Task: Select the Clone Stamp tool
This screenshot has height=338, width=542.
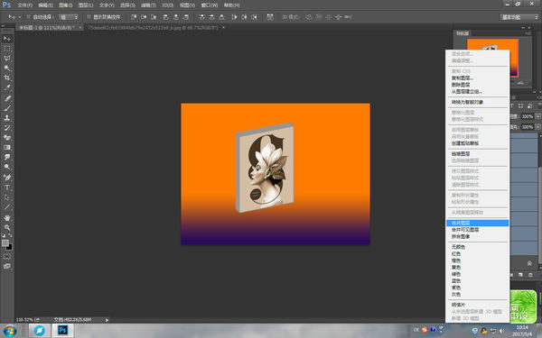Action: (x=7, y=117)
